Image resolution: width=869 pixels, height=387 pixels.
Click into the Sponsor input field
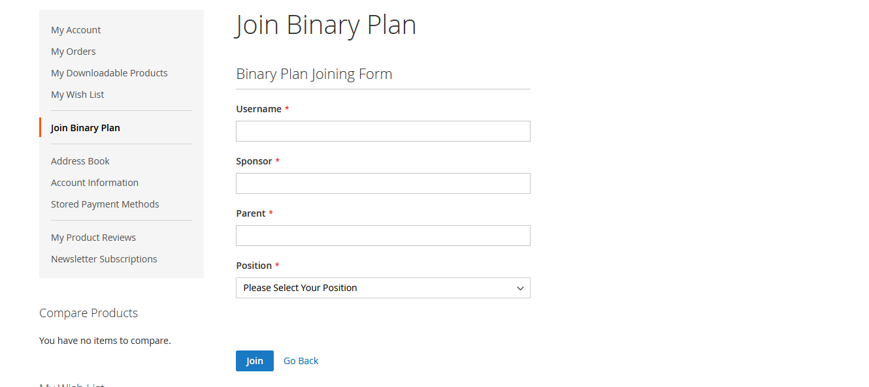point(382,183)
